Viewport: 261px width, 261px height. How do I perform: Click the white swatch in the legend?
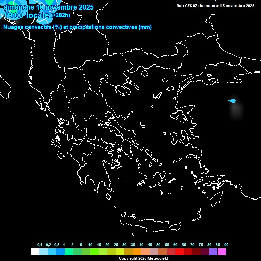click(x=35, y=252)
